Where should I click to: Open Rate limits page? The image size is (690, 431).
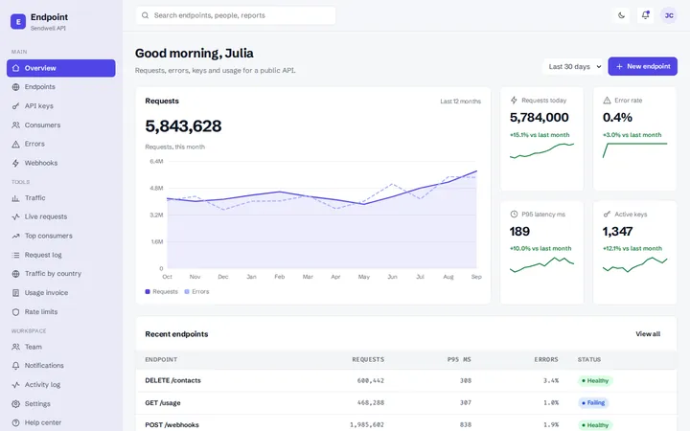[x=61, y=312]
